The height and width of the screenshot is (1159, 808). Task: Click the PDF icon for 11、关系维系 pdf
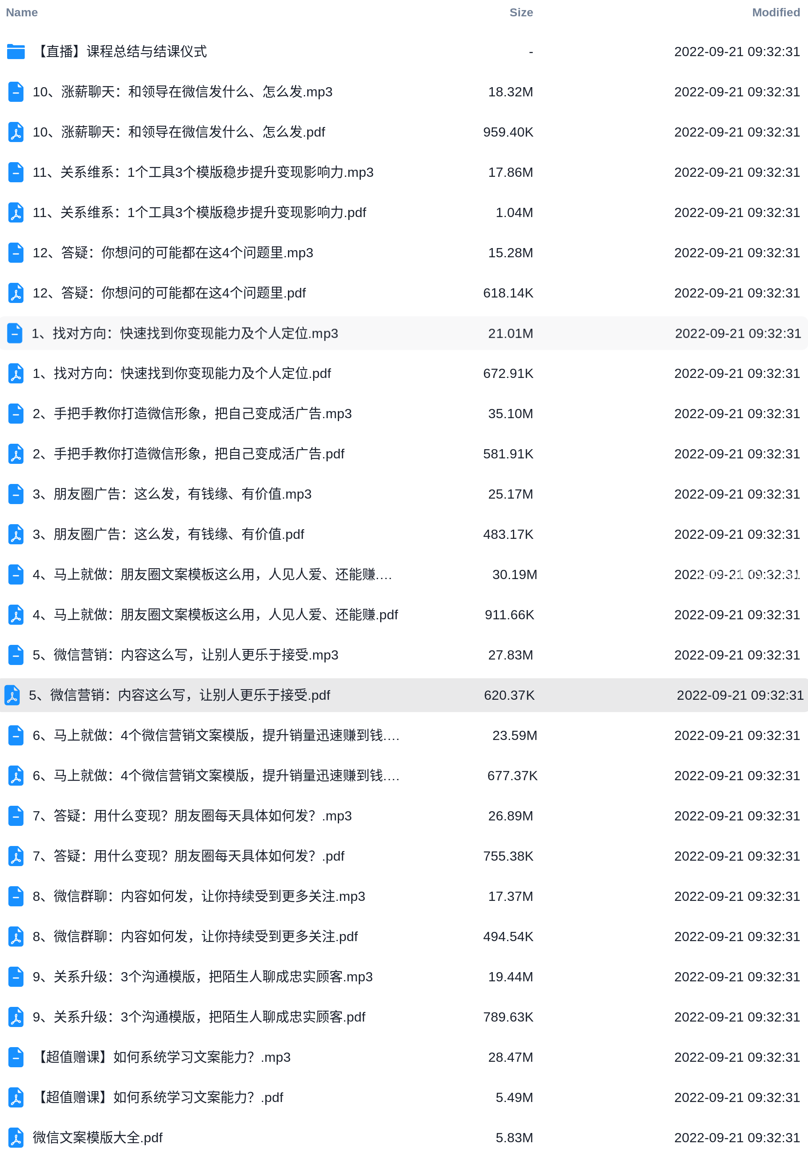(x=16, y=212)
